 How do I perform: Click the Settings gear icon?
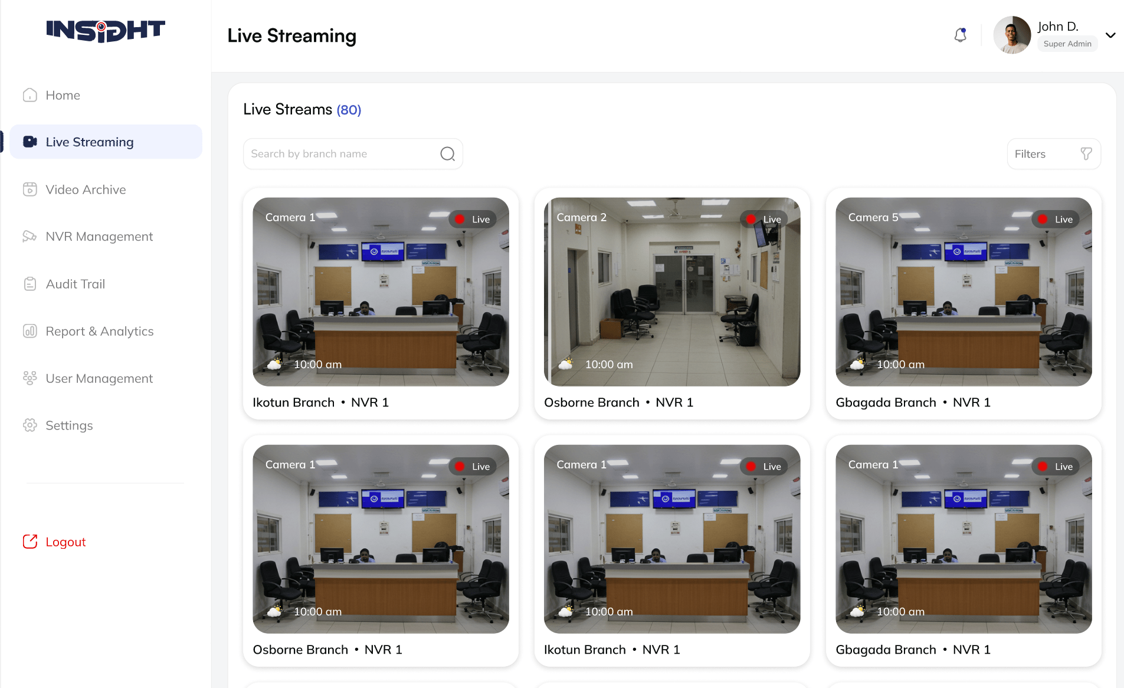[30, 425]
